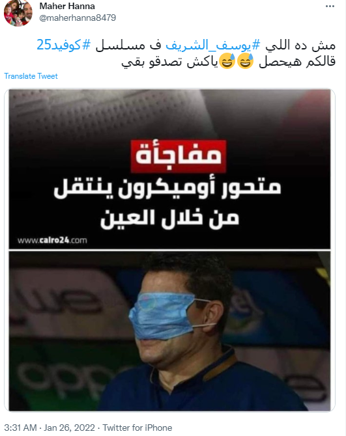Click Twitter for iPhone source label
The image size is (346, 436).
tap(137, 428)
